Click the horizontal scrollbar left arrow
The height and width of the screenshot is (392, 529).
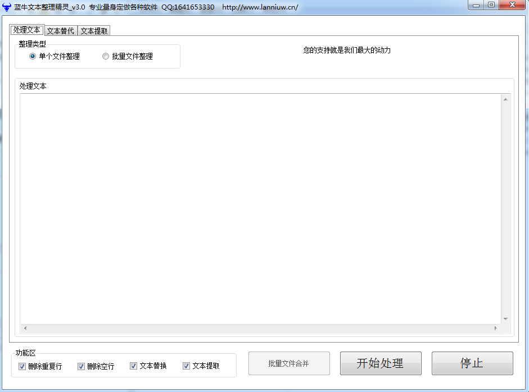[x=25, y=329]
